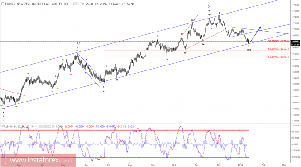The image size is (301, 167).
Task: Click the red 60.0000 indicator value
Action: 69,126
